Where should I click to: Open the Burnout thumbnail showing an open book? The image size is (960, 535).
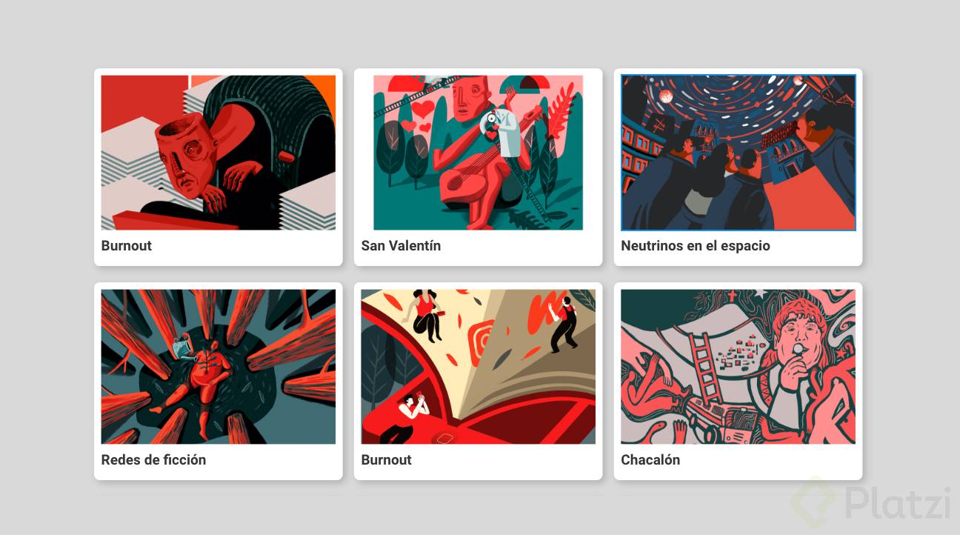(479, 367)
